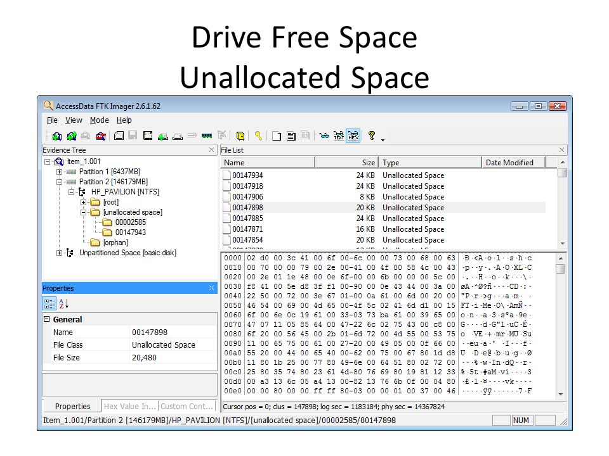Open the File menu
Image resolution: width=609 pixels, height=456 pixels.
51,120
